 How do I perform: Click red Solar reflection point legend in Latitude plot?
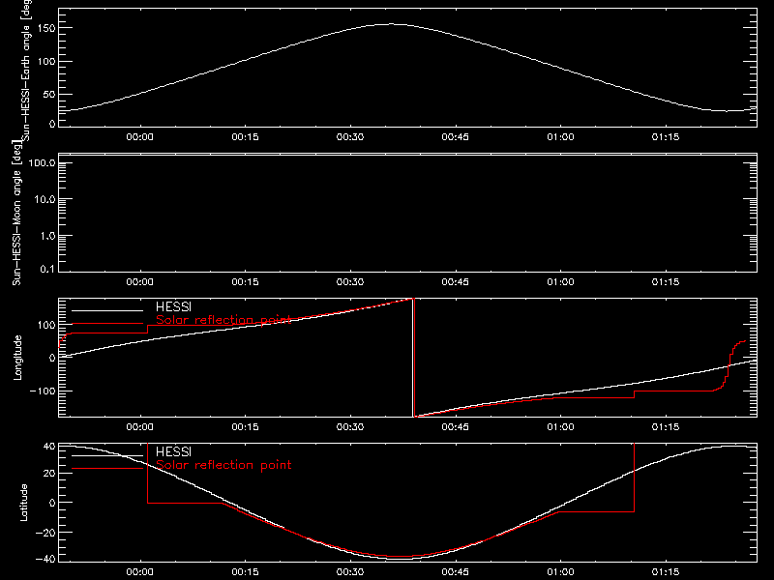[x=223, y=465]
